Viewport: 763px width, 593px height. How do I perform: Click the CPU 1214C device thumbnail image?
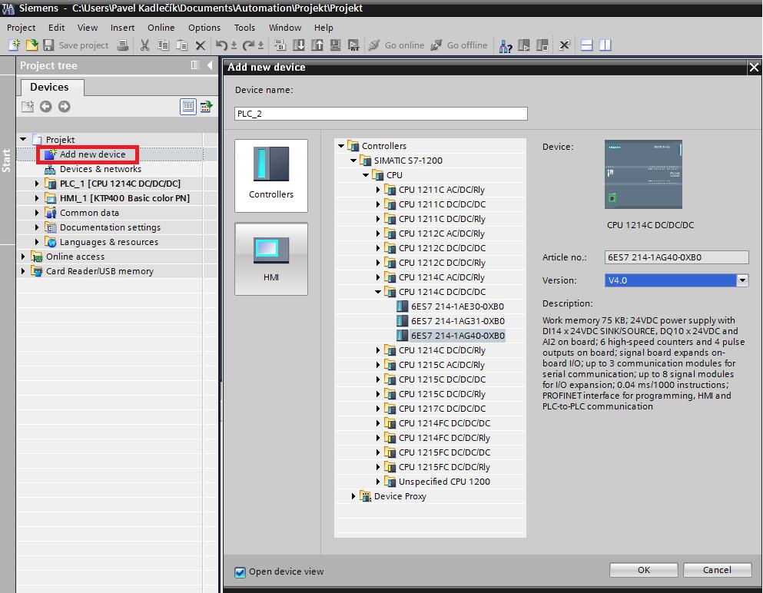643,174
